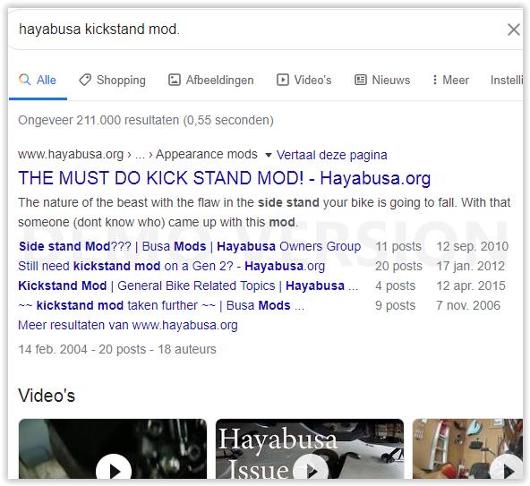This screenshot has width=530, height=486.
Task: Open Kickstand Mod General Bike Related Topics link
Action: click(188, 286)
